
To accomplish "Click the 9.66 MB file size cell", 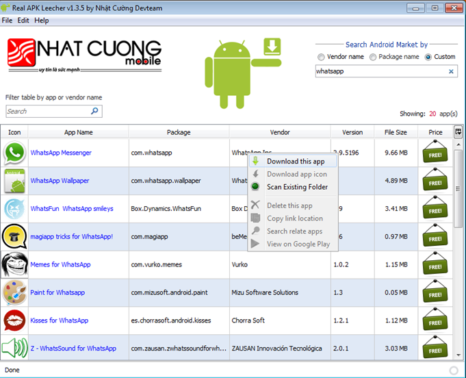I will (x=396, y=153).
